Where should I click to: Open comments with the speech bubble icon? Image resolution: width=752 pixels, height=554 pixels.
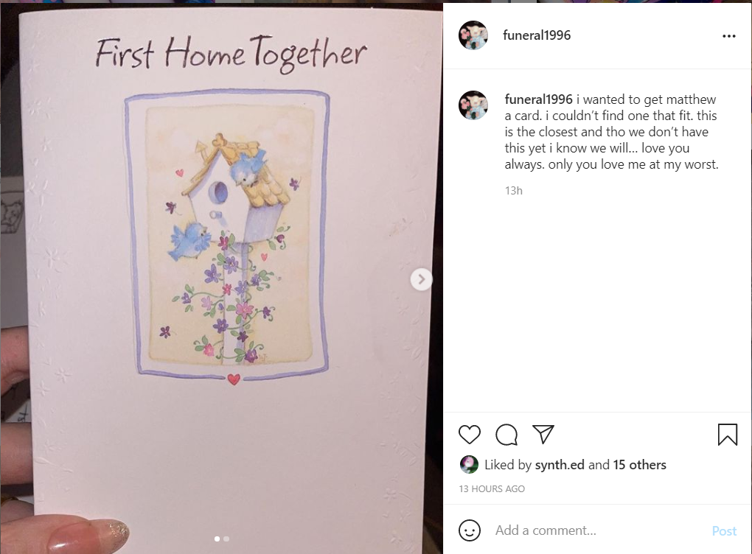(x=506, y=435)
